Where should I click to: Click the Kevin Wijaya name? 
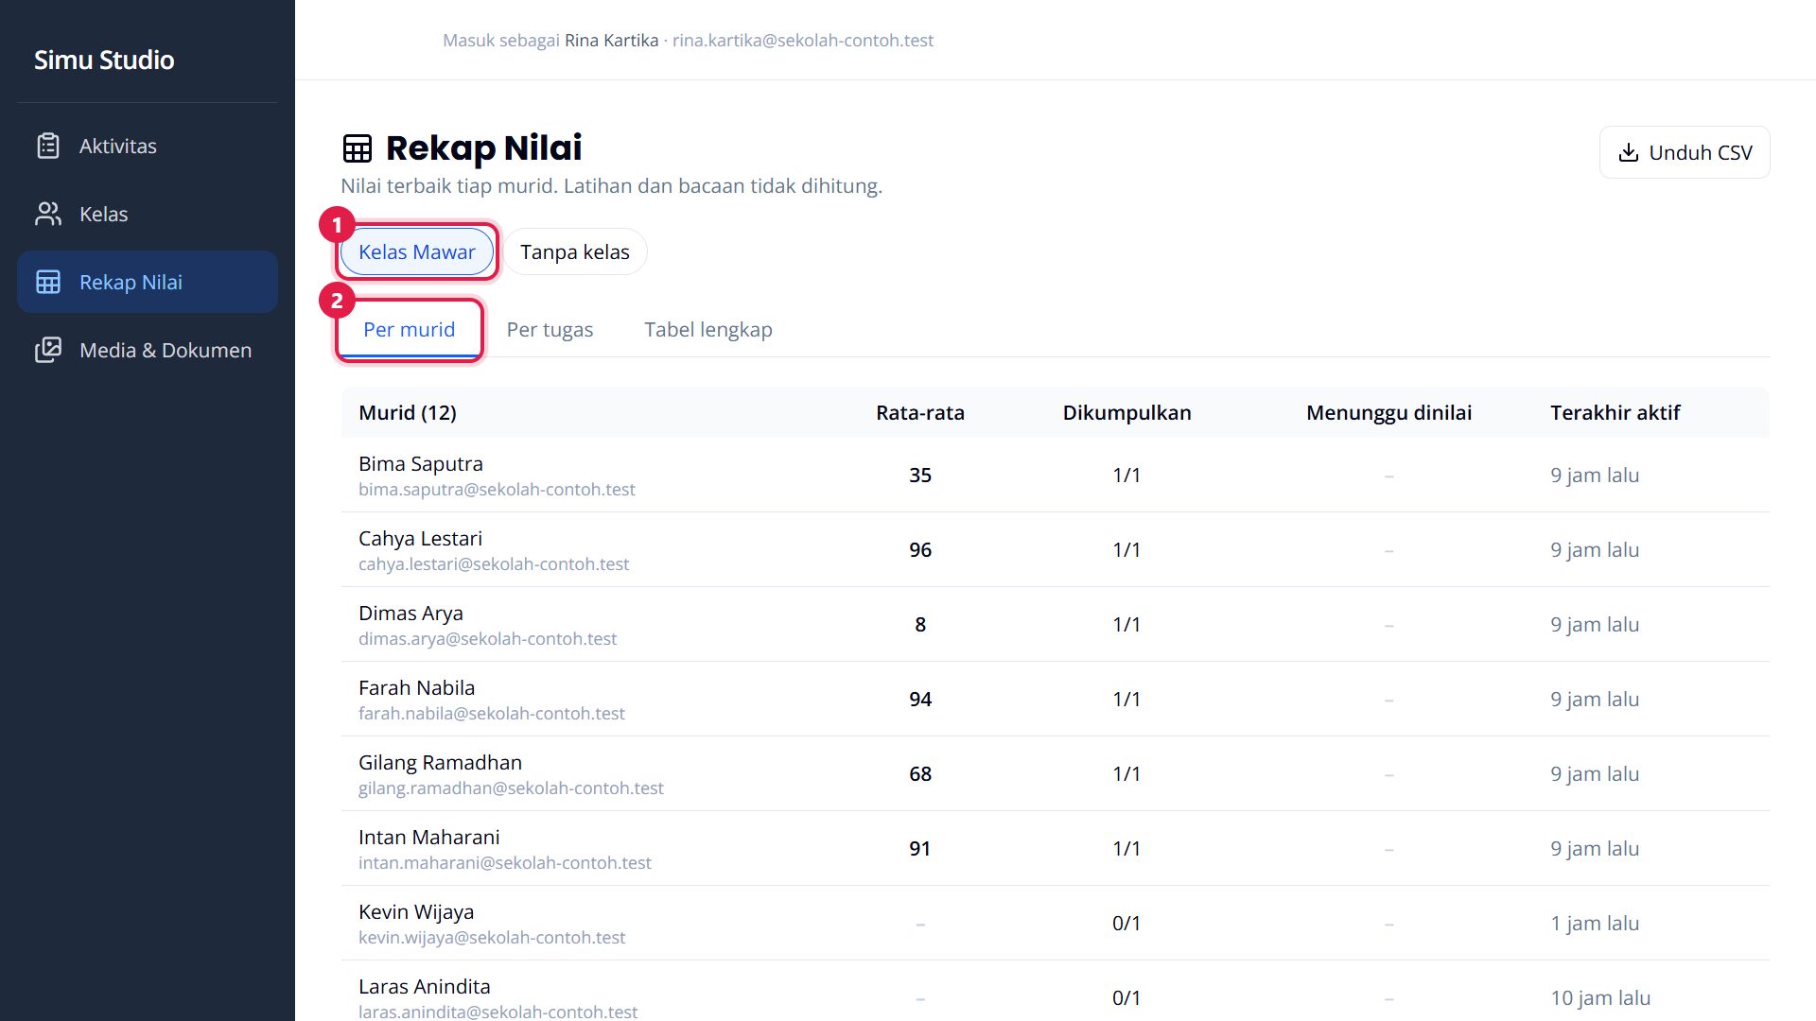point(416,911)
